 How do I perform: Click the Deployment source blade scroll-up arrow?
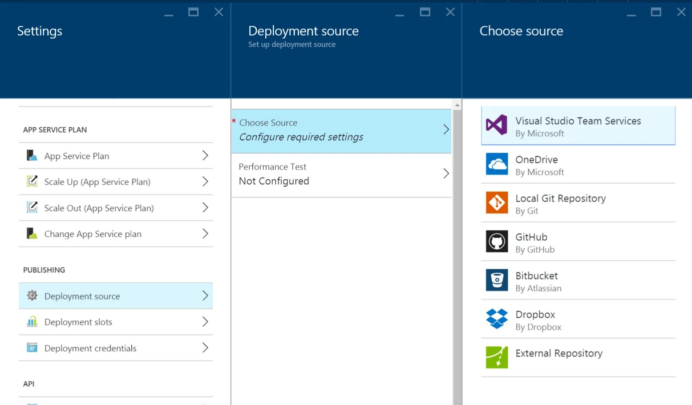click(457, 105)
